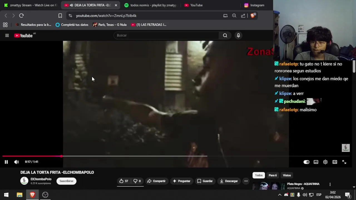Open ESP keyboard language selector
This screenshot has width=356, height=200.
pyautogui.click(x=319, y=195)
